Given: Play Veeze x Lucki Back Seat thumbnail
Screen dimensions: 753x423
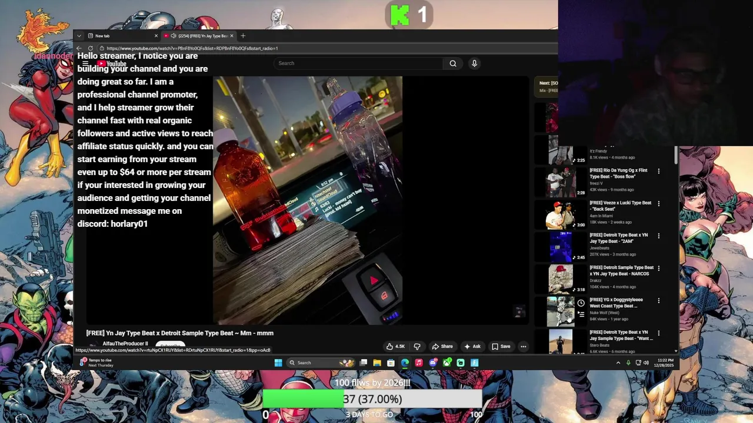Looking at the screenshot, I should pyautogui.click(x=561, y=214).
